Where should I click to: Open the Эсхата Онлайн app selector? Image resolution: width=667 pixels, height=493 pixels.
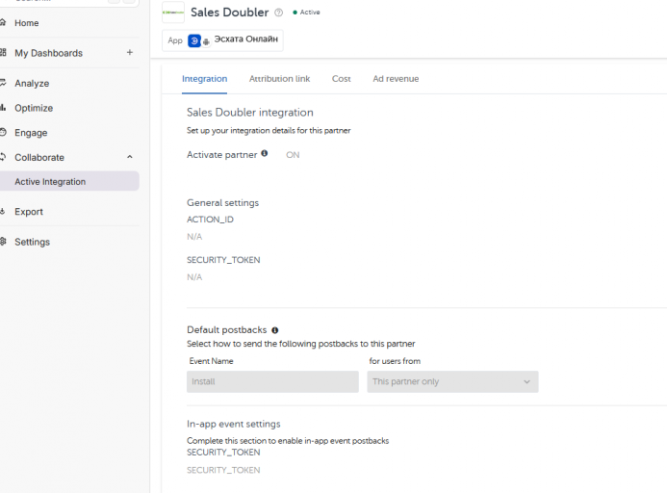tap(222, 40)
